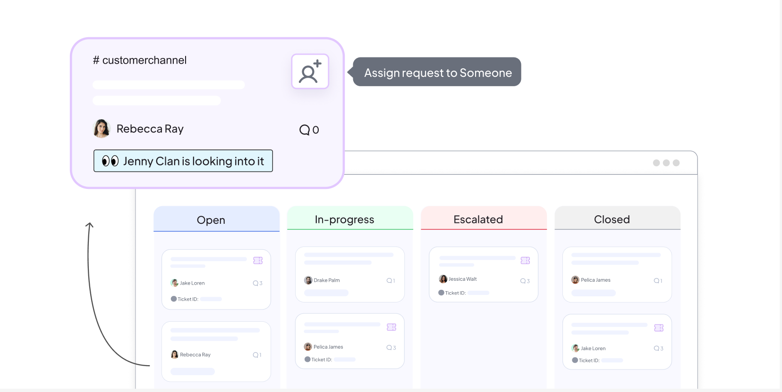Select the In-progress column header
This screenshot has height=392, width=782.
click(x=350, y=218)
